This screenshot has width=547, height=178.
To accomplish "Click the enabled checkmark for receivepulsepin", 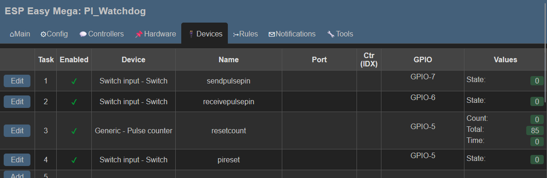I will point(74,102).
